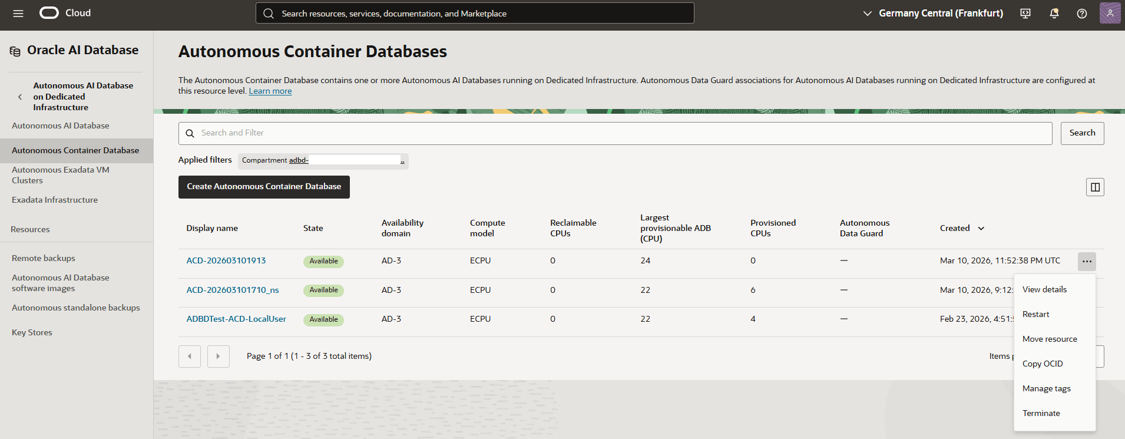Click the actions ellipsis for ACD-202603101913
The width and height of the screenshot is (1125, 439).
coord(1087,261)
